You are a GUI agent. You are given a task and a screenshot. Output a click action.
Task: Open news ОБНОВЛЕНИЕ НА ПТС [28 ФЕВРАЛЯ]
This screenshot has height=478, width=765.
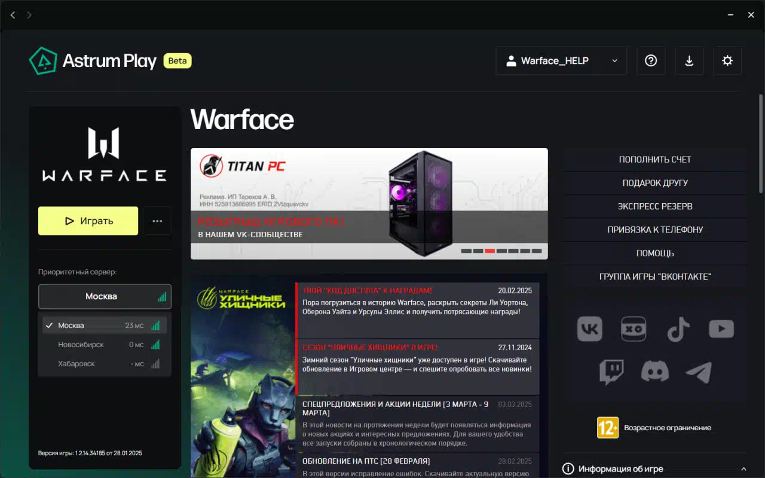[x=418, y=465]
